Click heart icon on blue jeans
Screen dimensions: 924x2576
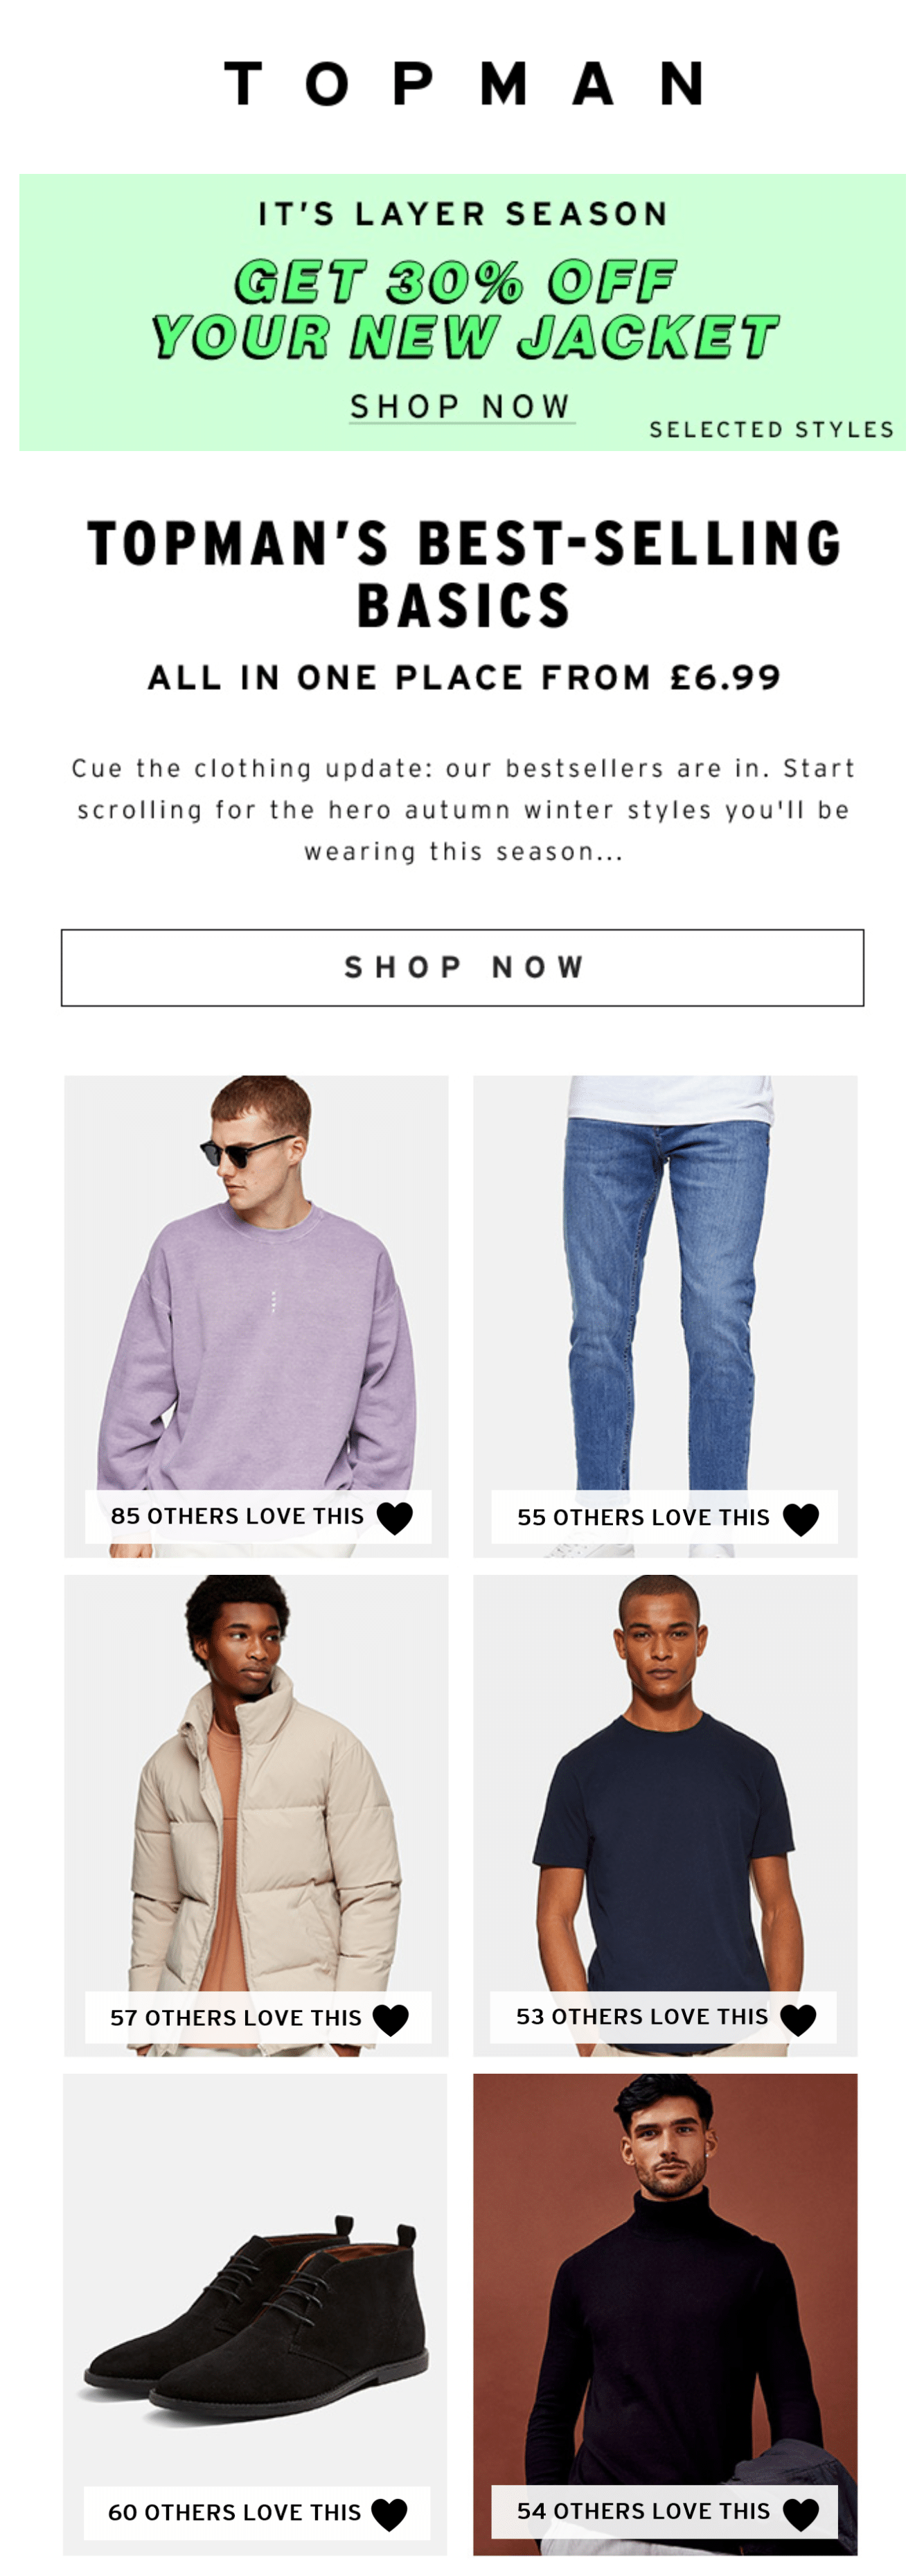pyautogui.click(x=801, y=1519)
